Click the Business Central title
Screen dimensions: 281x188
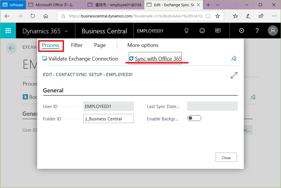click(x=104, y=31)
